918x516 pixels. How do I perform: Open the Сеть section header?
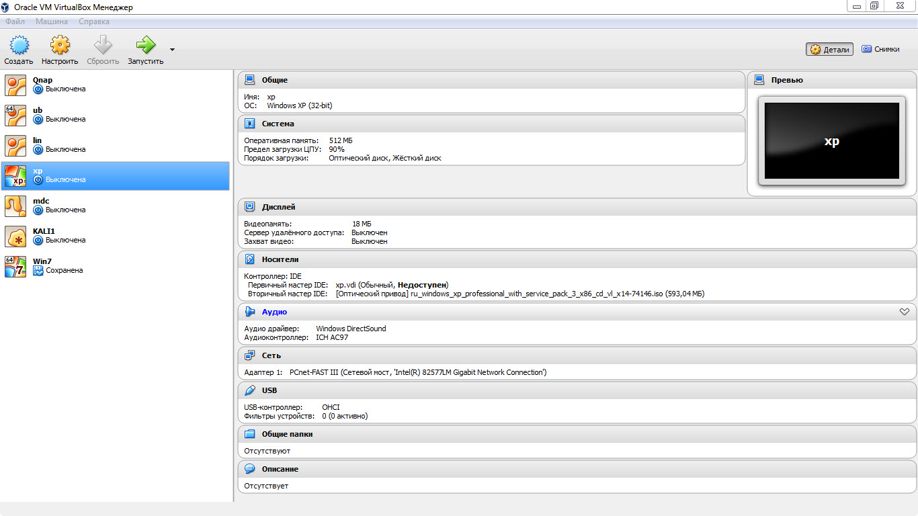272,355
